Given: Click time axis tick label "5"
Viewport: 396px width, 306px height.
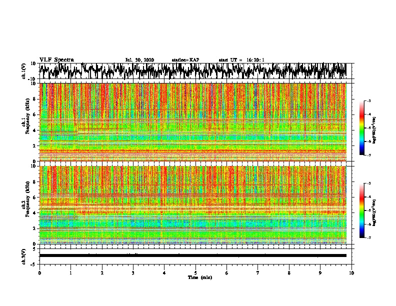Looking at the screenshot, I should tap(195, 273).
